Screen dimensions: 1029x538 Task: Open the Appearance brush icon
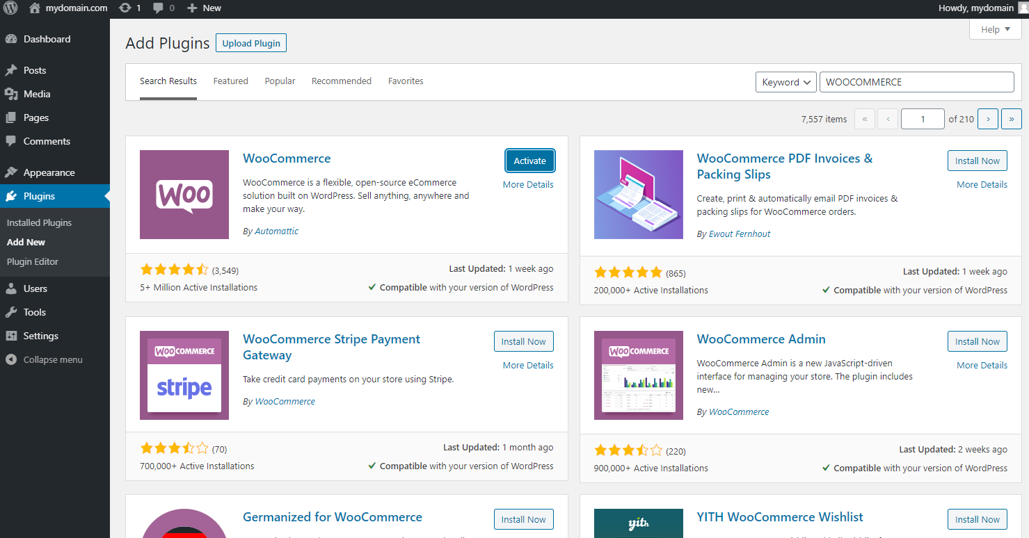[11, 172]
